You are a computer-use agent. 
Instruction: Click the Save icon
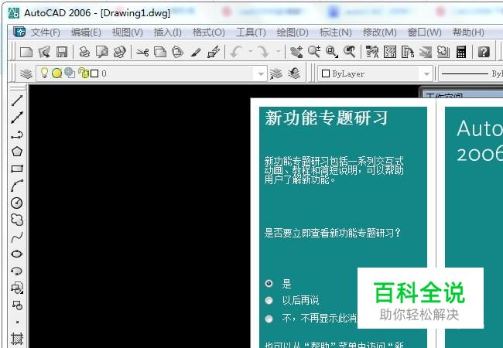[x=62, y=52]
